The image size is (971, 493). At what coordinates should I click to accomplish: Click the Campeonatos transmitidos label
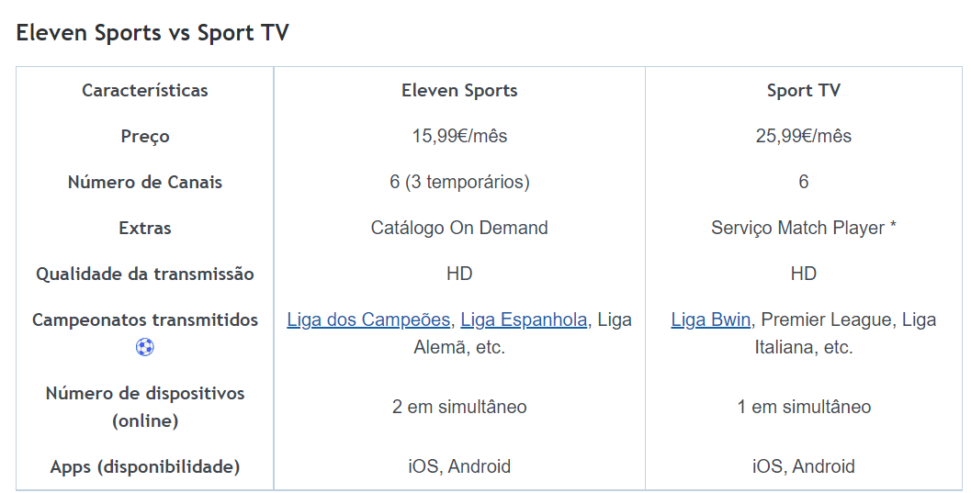pyautogui.click(x=145, y=319)
